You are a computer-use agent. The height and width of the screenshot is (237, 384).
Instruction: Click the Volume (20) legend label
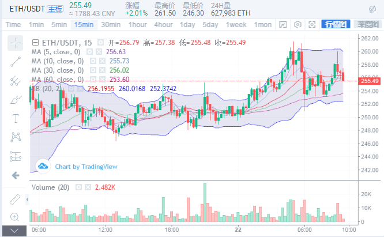pyautogui.click(x=50, y=187)
